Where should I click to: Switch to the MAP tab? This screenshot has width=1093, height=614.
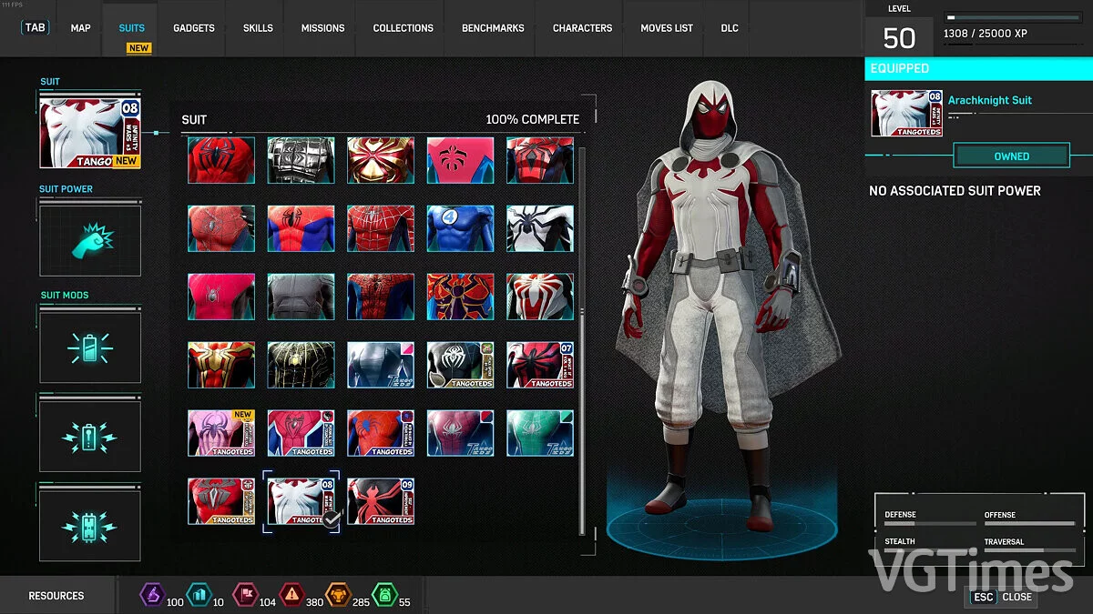point(81,28)
